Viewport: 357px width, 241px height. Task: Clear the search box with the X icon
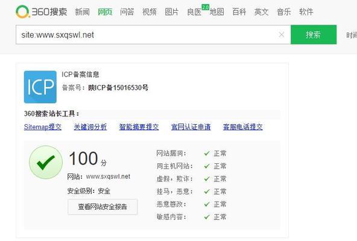282,34
